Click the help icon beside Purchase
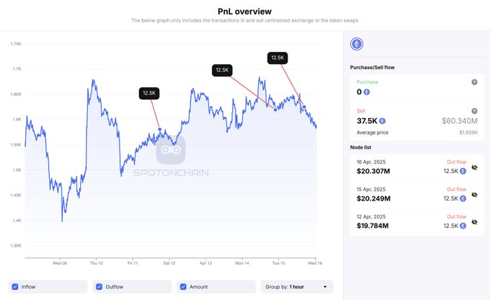Viewport: 490px width, 300px height. (474, 82)
